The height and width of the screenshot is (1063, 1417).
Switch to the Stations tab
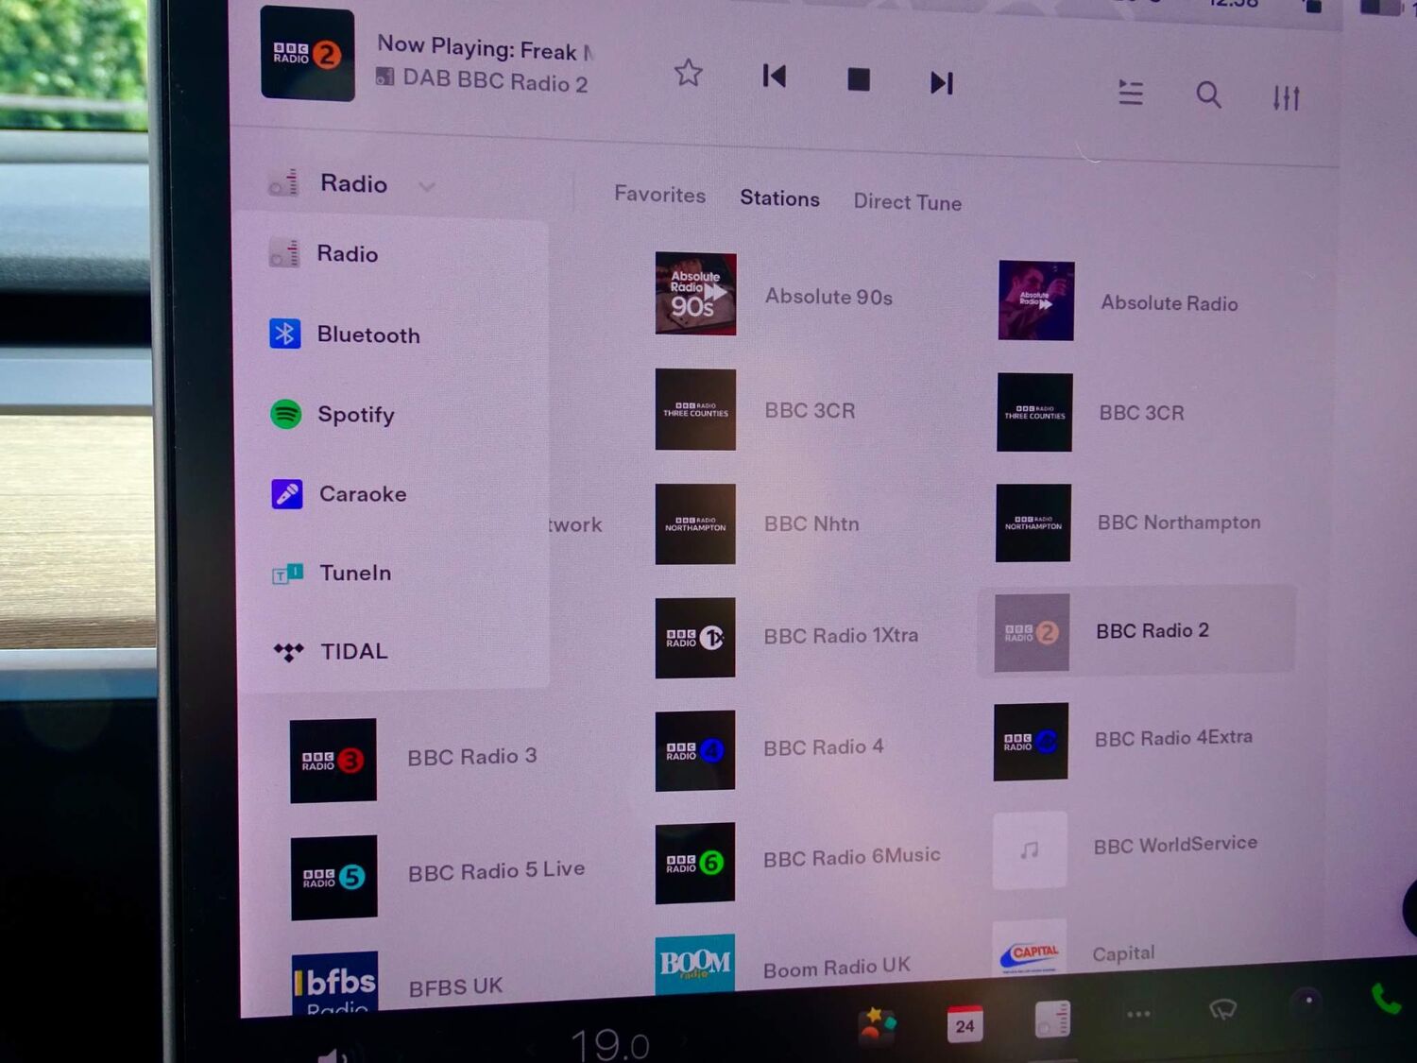(x=780, y=198)
